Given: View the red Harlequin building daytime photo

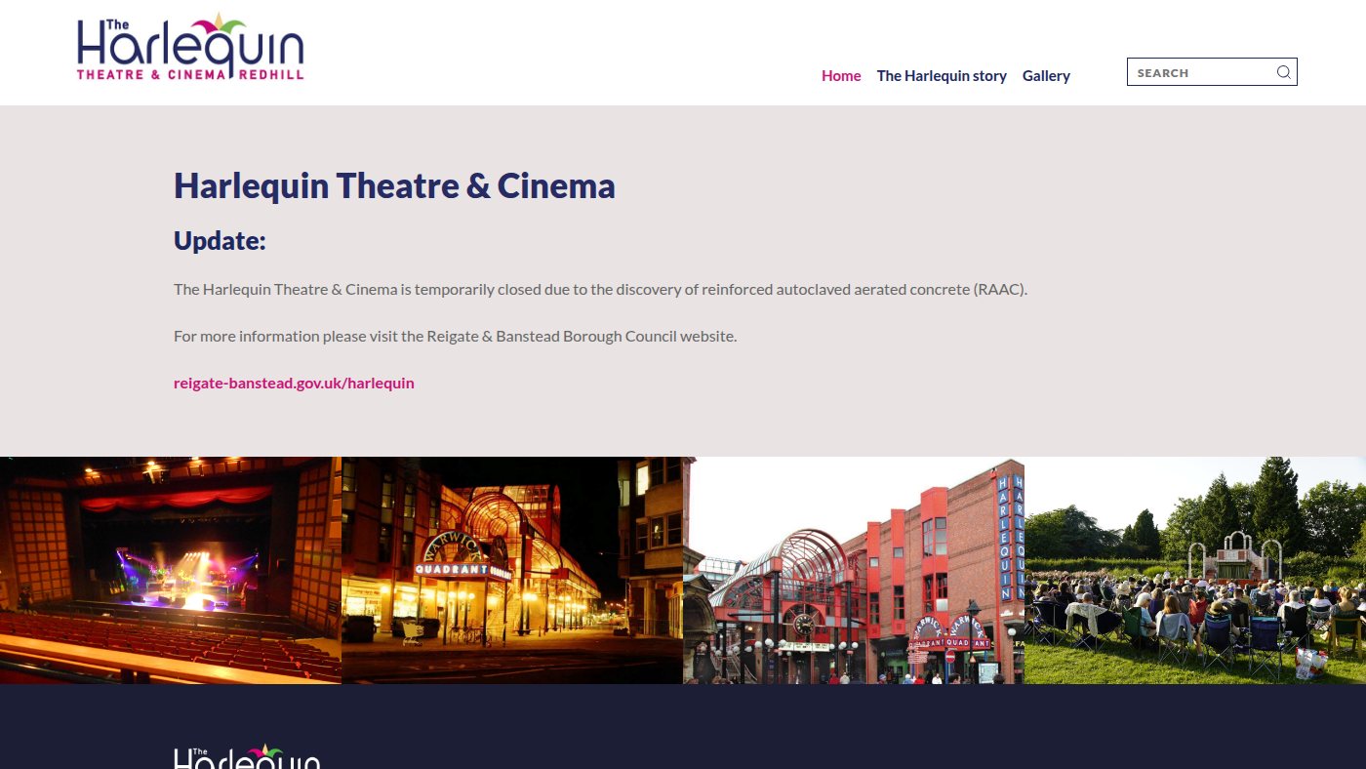Looking at the screenshot, I should pyautogui.click(x=854, y=570).
